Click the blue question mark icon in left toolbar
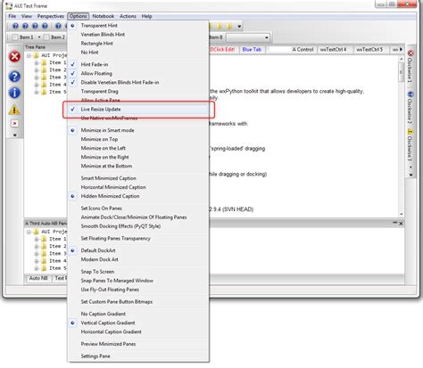Screen dimensions: 423x368 click(x=14, y=77)
